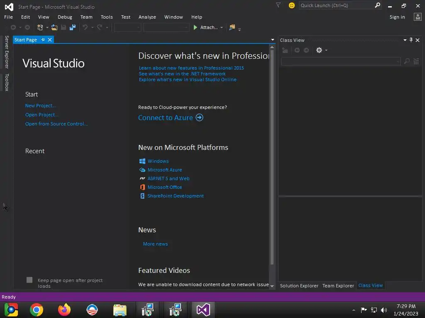The image size is (425, 318).
Task: Open the Debug menu
Action: tap(65, 17)
